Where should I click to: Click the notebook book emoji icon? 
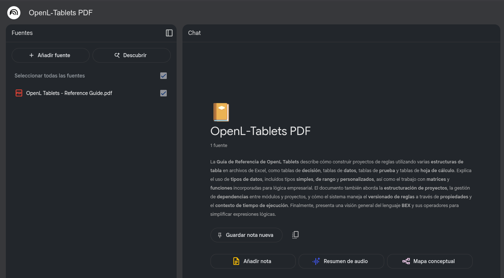pyautogui.click(x=221, y=112)
